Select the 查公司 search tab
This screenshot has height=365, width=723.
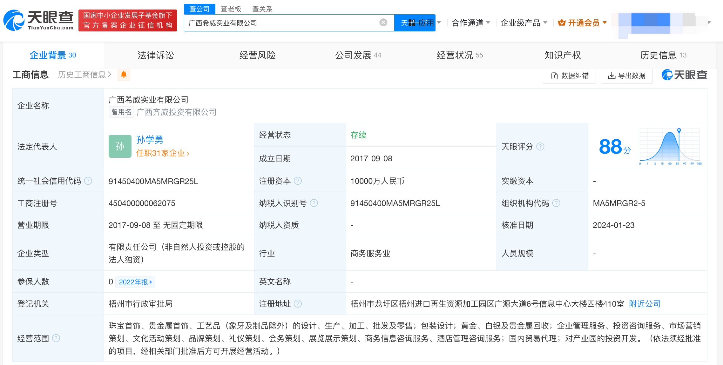[199, 9]
